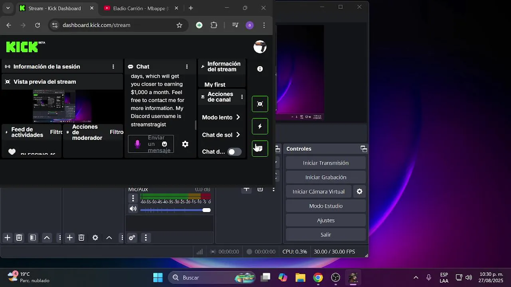Screen dimensions: 511x287
Task: Open the green plus extension icon
Action: (199, 25)
